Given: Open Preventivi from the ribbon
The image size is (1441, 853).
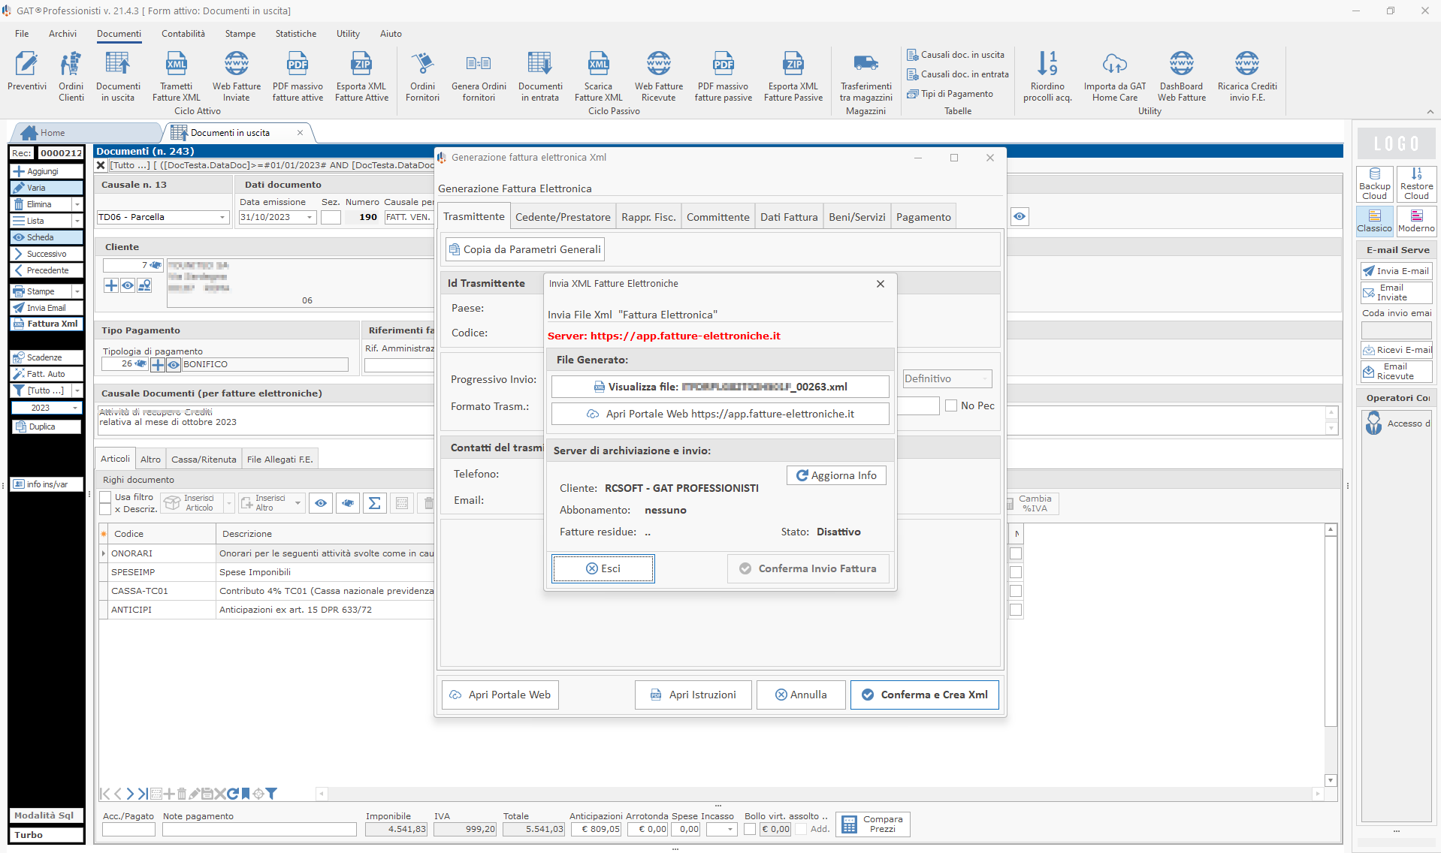Looking at the screenshot, I should (27, 71).
